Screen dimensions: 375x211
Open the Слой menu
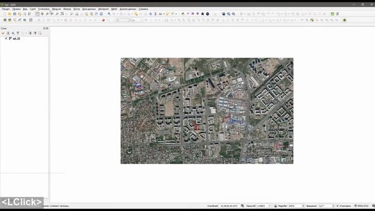pyautogui.click(x=33, y=9)
